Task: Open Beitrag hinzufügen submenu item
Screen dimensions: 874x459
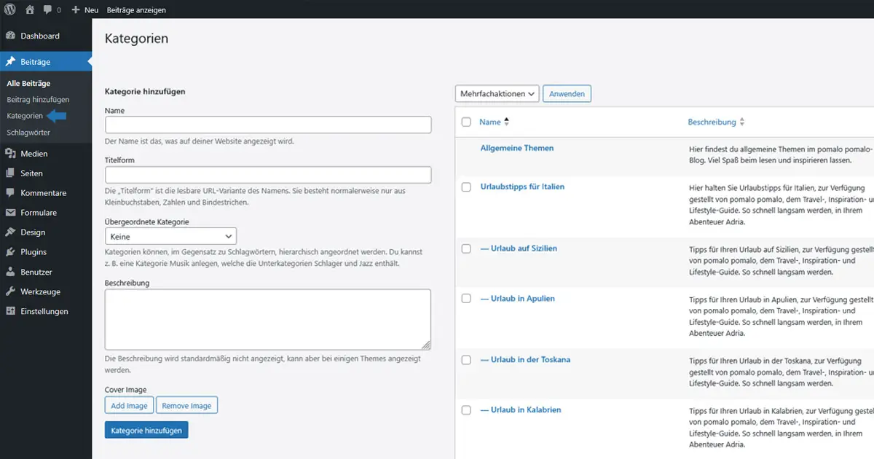Action: pyautogui.click(x=38, y=100)
